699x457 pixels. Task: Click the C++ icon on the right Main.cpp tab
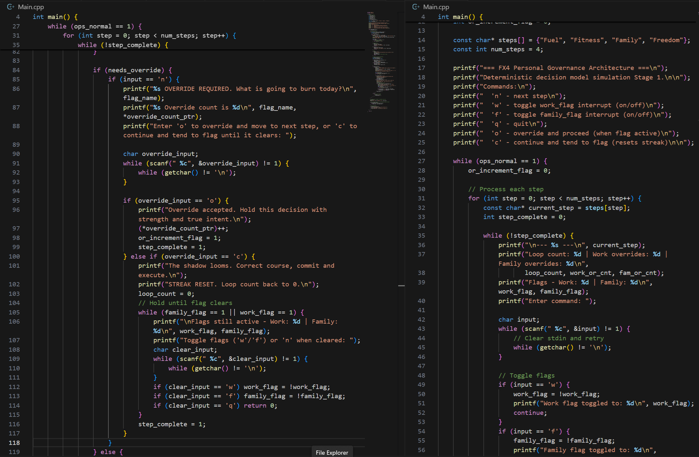416,7
